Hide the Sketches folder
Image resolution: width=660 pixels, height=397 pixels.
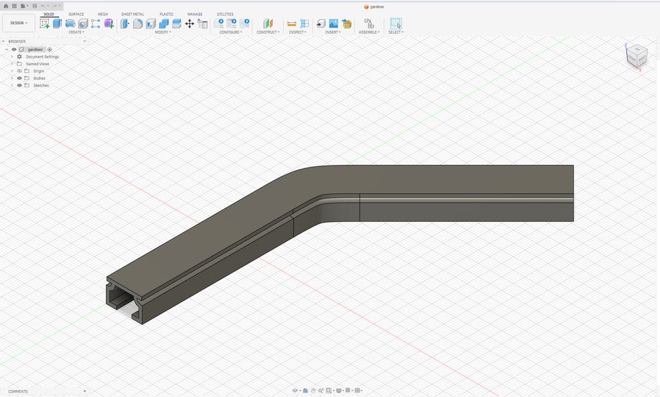(19, 85)
